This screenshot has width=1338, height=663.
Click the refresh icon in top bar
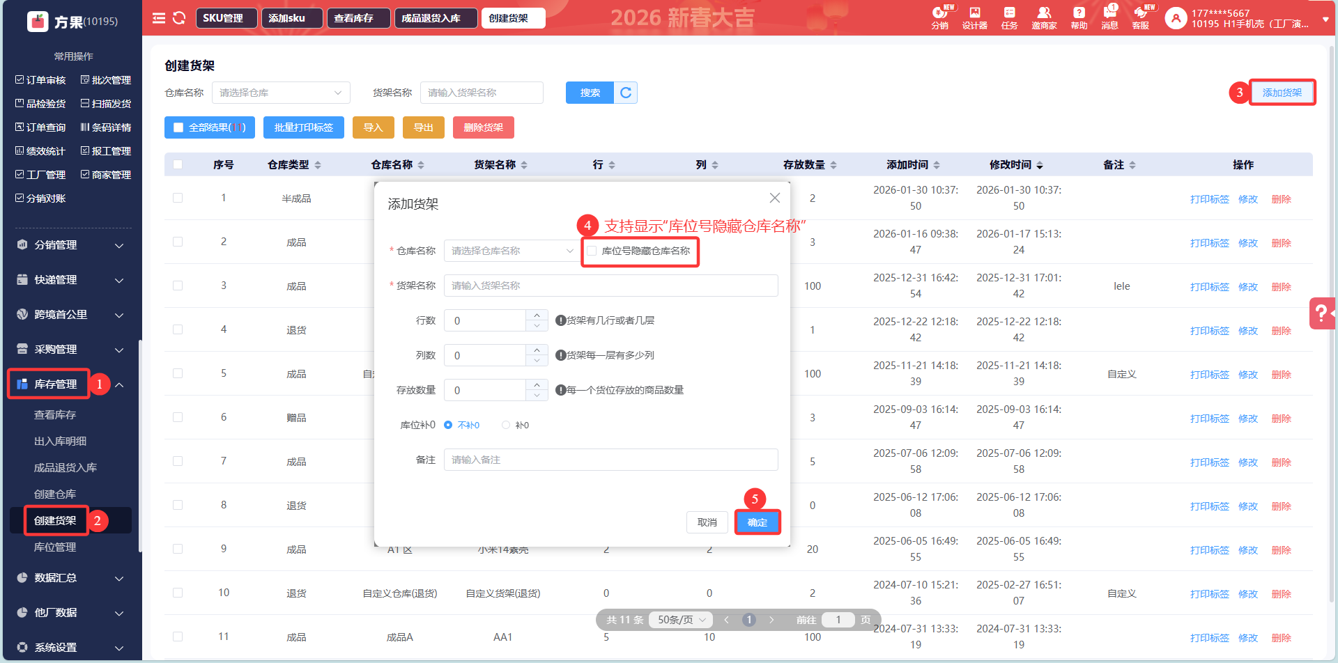point(179,18)
